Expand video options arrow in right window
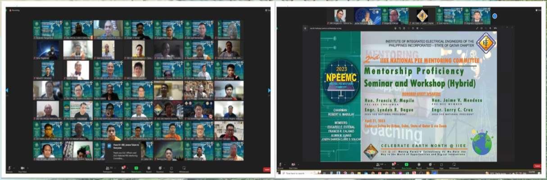The image size is (547, 180). coord(298,164)
